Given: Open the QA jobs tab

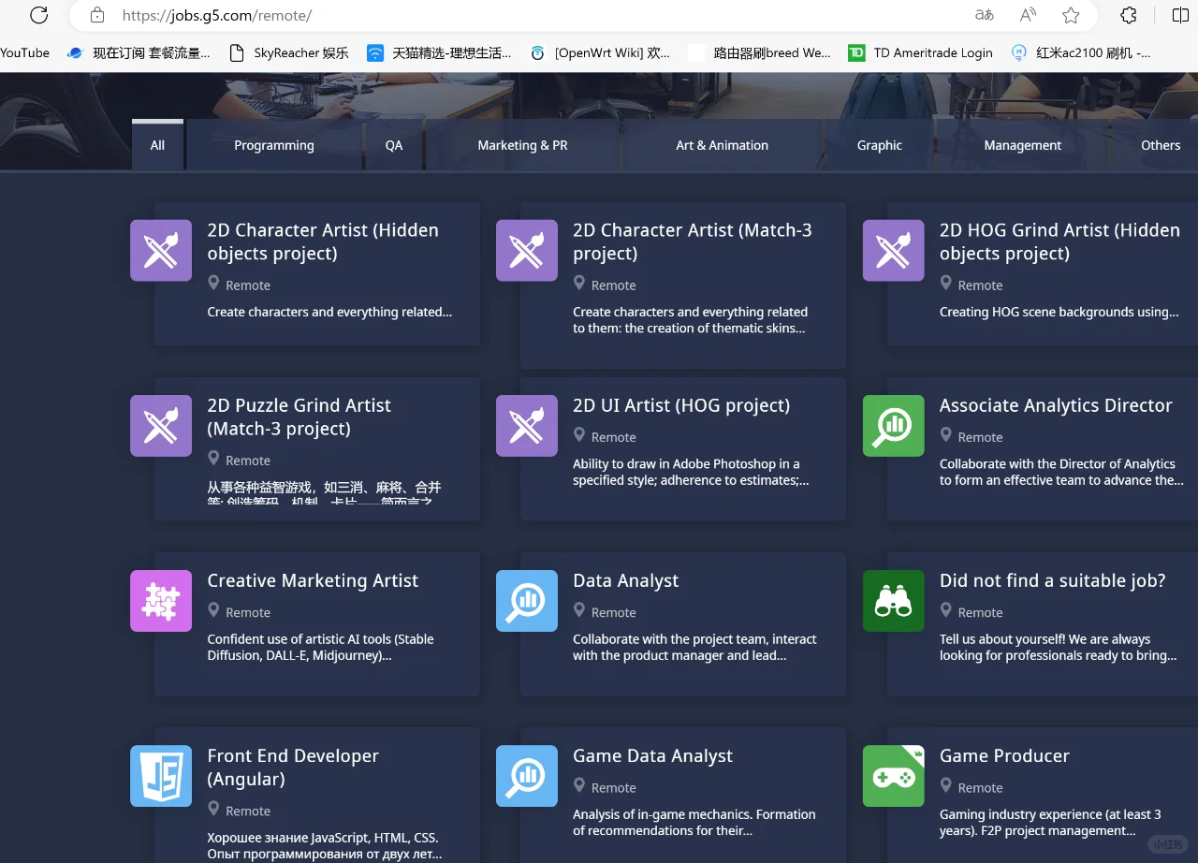Looking at the screenshot, I should coord(394,145).
